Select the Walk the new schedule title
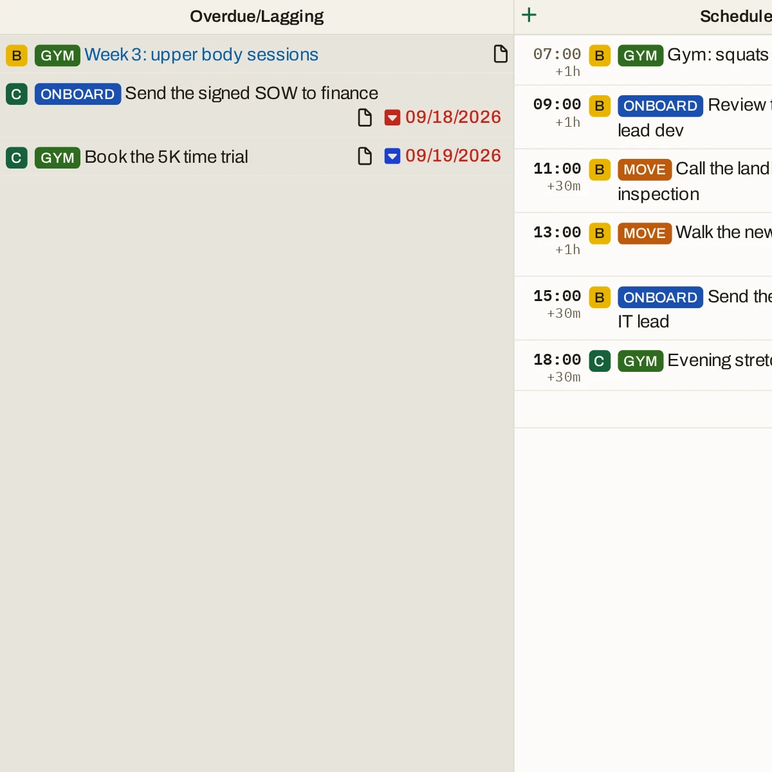Viewport: 772px width, 772px height. (x=724, y=232)
